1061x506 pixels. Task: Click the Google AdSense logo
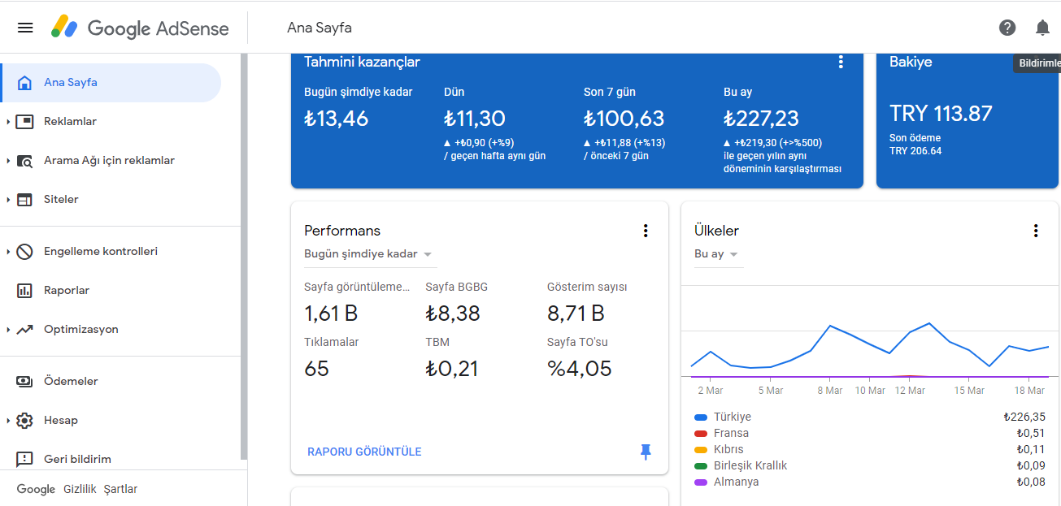(x=140, y=28)
